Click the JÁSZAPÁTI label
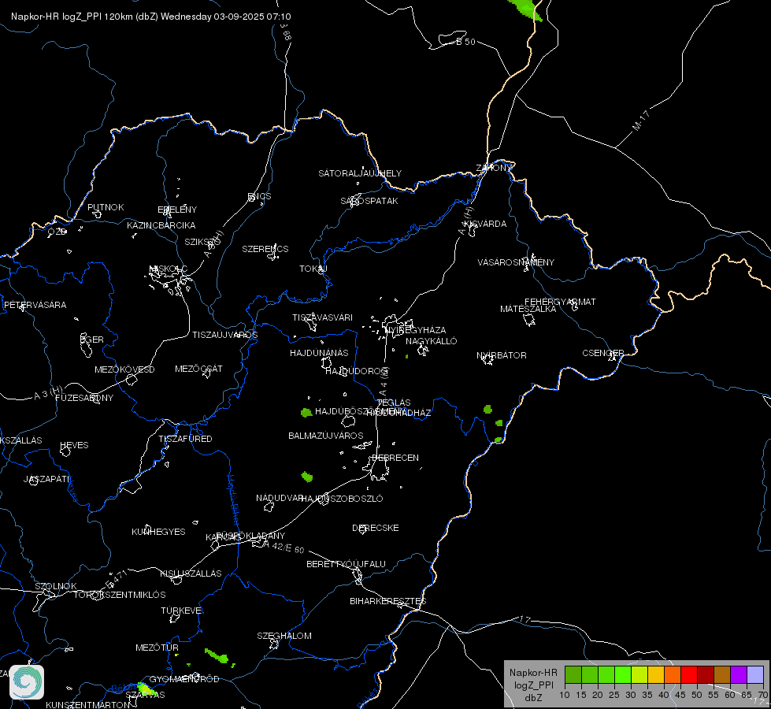 coord(47,479)
